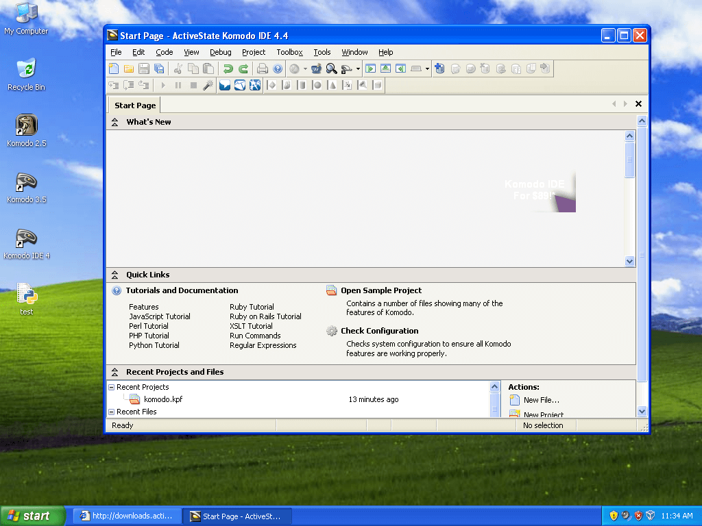
Task: Click the Find in Files icon beside the magnifier
Action: tap(346, 68)
